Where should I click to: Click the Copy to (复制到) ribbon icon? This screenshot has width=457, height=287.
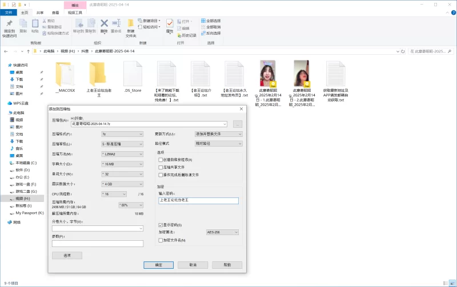coord(91,23)
